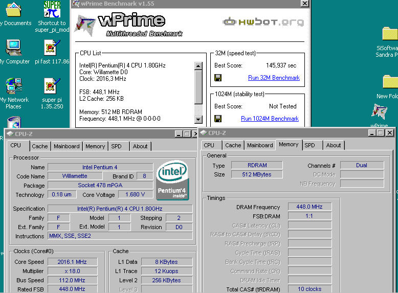
Task: Click the Multiplier value x 18.0
Action: 72,271
